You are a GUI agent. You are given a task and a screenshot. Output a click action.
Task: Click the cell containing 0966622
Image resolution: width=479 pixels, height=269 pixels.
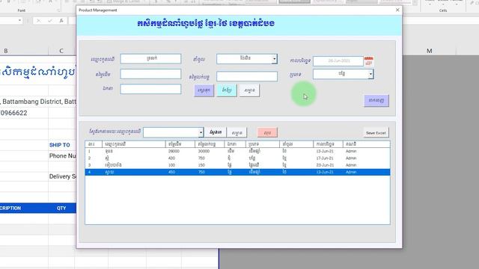13,113
